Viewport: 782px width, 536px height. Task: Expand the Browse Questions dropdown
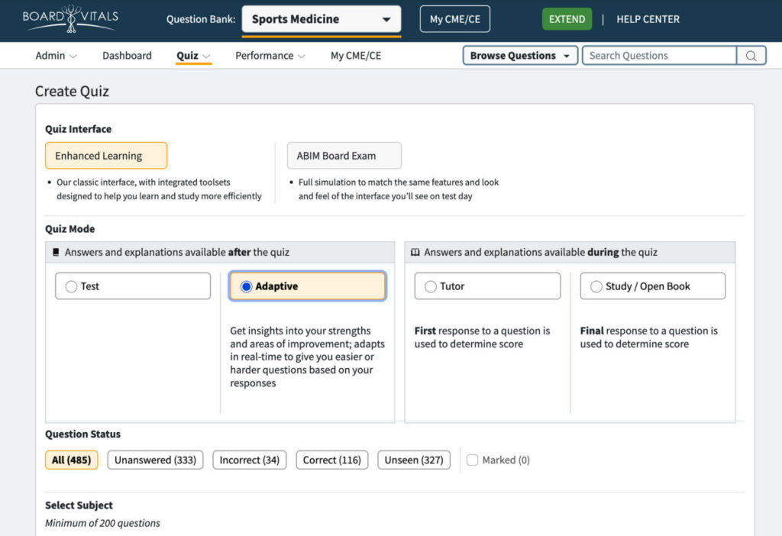click(x=520, y=55)
